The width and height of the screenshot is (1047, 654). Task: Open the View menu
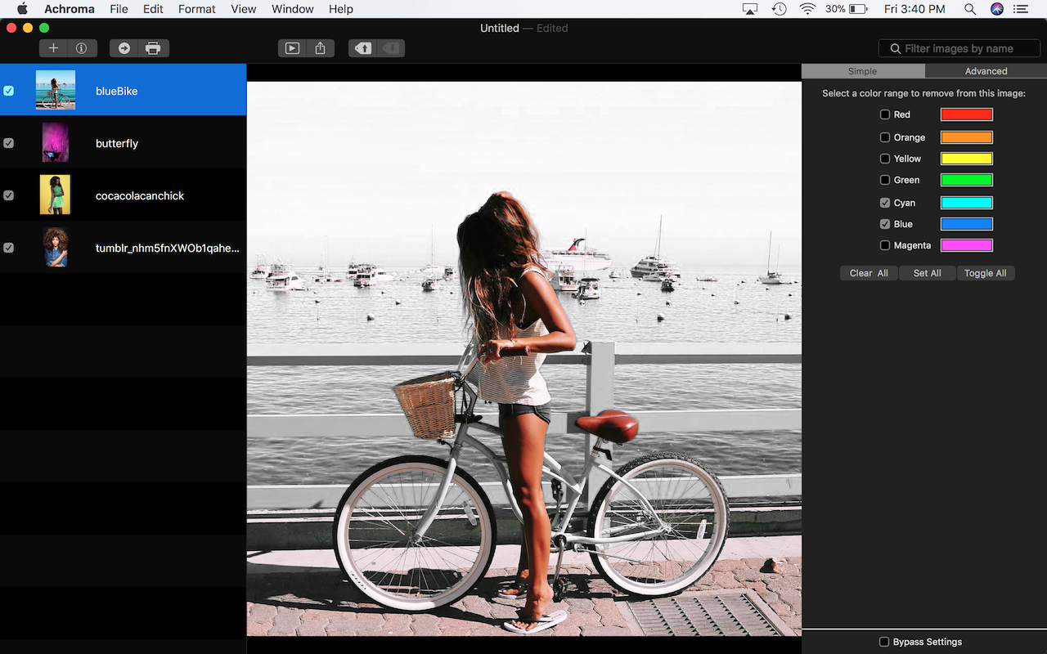244,9
